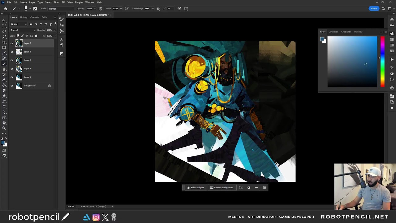Toggle visibility of Layer 3
Screen dimensions: 396x223
point(12,60)
